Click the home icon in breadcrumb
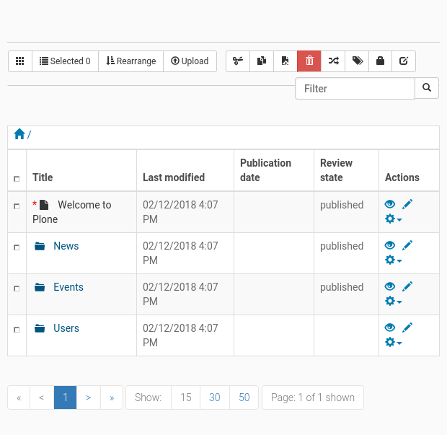The width and height of the screenshot is (447, 435). point(19,134)
